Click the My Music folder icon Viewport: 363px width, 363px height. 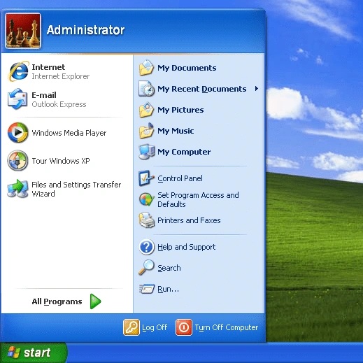[146, 131]
